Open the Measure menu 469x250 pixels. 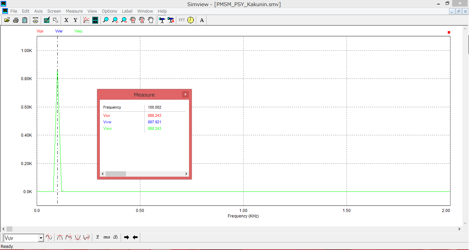pyautogui.click(x=74, y=11)
